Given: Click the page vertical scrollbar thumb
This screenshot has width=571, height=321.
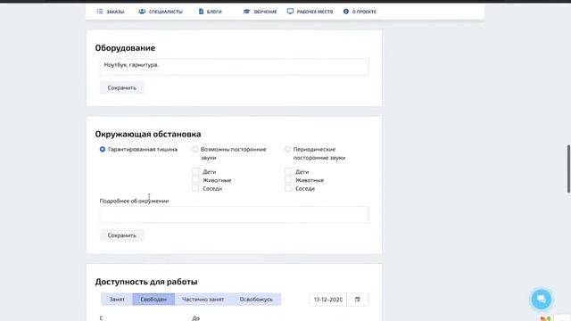Looking at the screenshot, I should [568, 169].
